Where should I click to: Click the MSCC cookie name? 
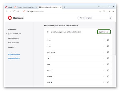coord(49,70)
